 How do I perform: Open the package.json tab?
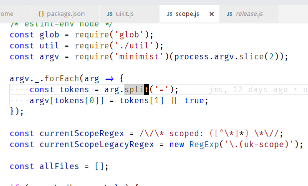[65, 14]
